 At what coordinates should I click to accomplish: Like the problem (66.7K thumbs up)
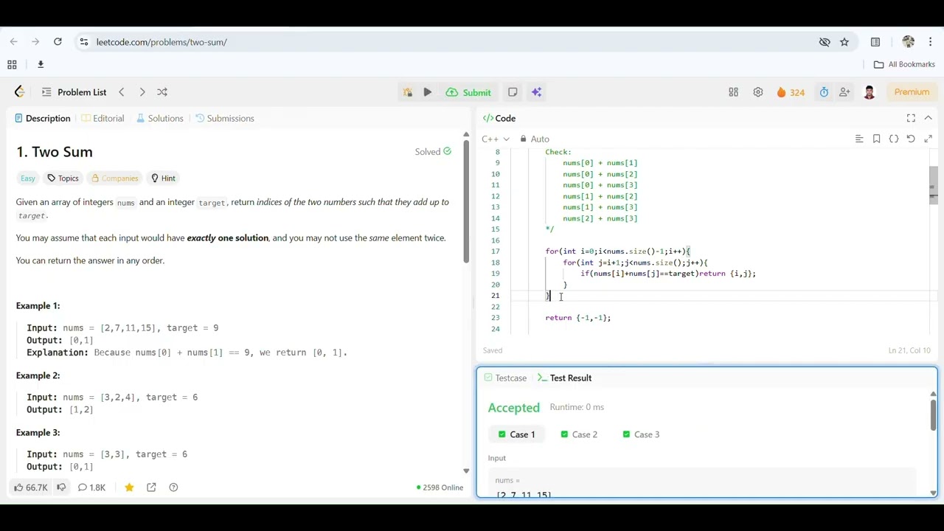tap(30, 487)
